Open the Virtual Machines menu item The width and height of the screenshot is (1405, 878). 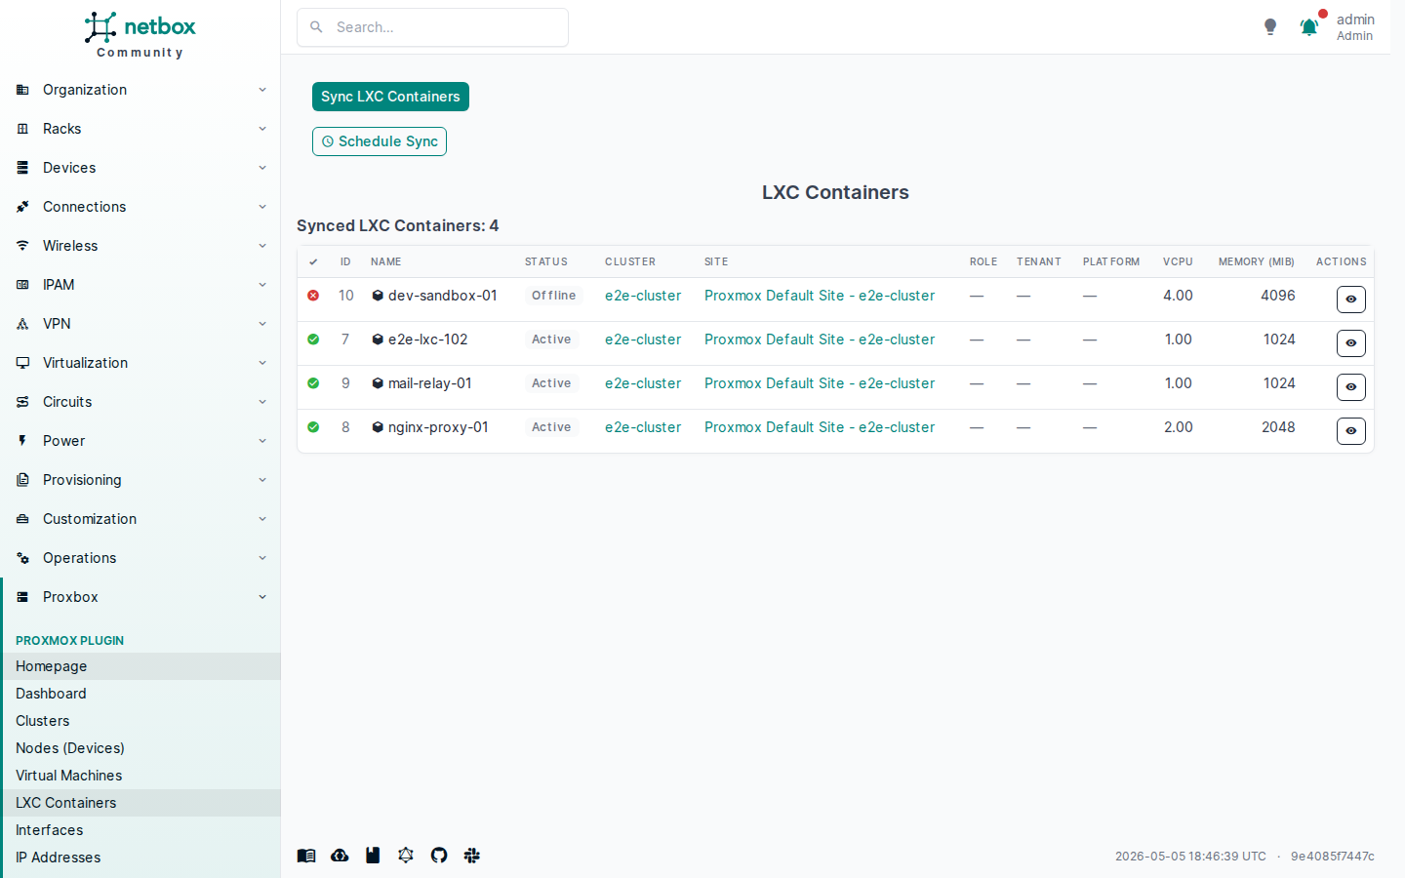[140, 776]
